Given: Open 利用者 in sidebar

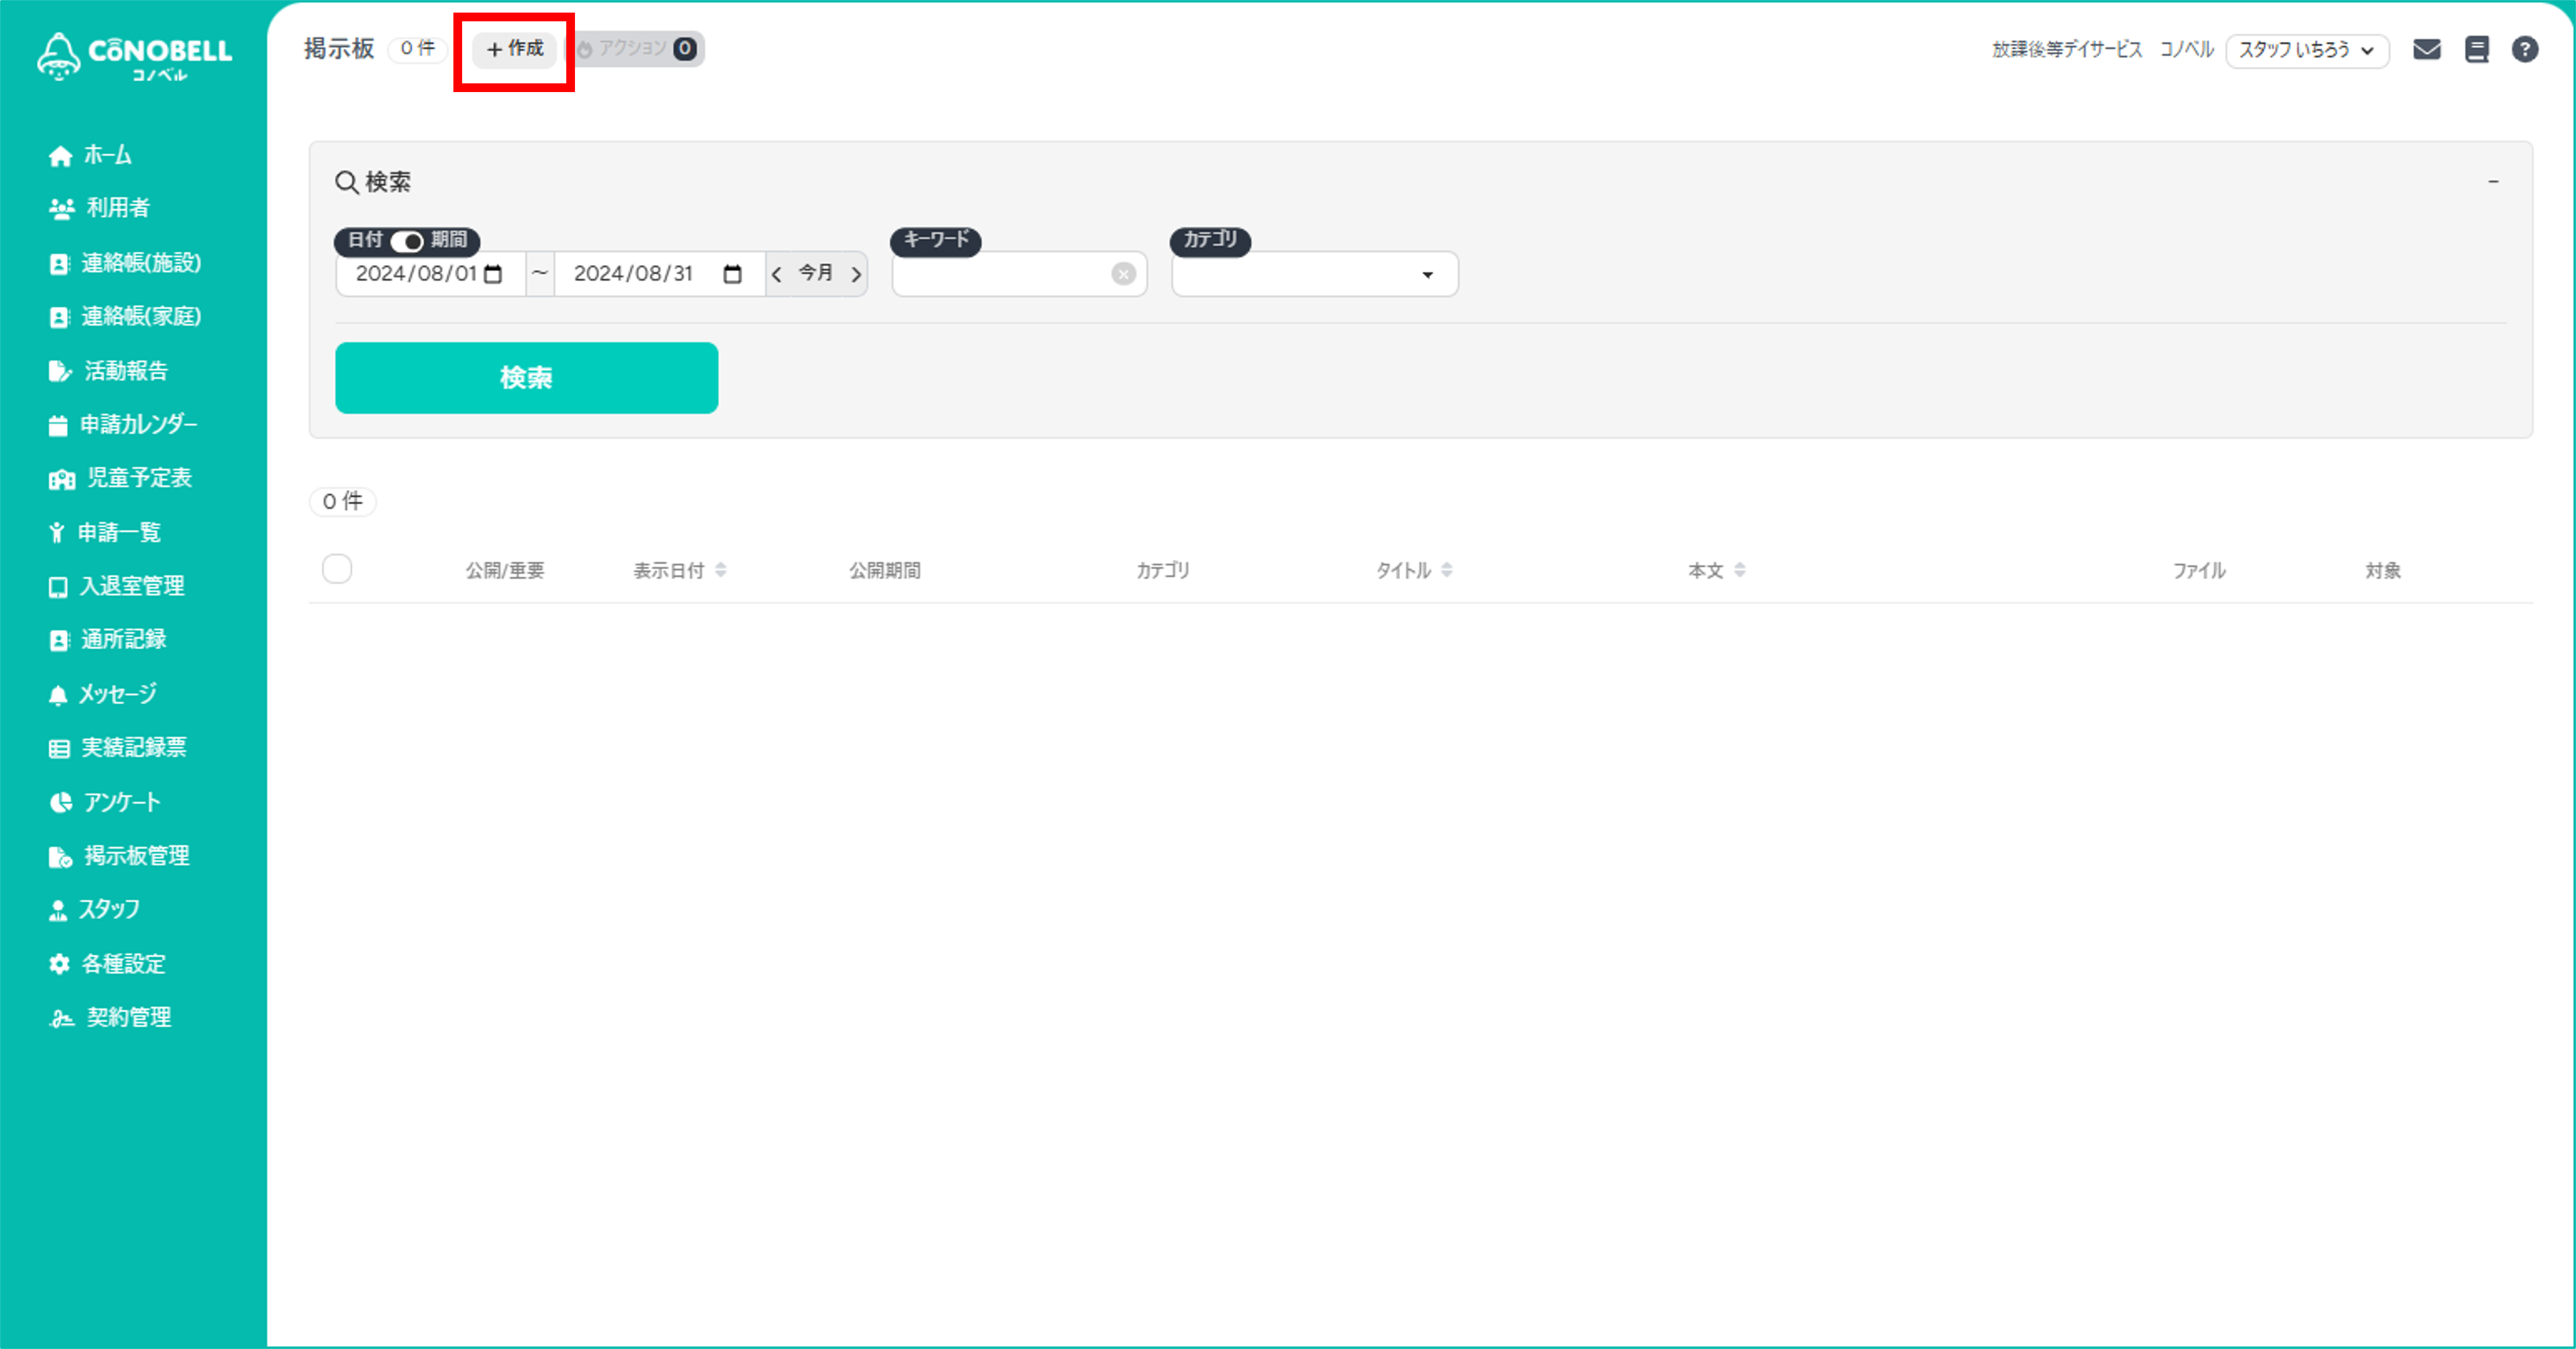Looking at the screenshot, I should [x=99, y=208].
